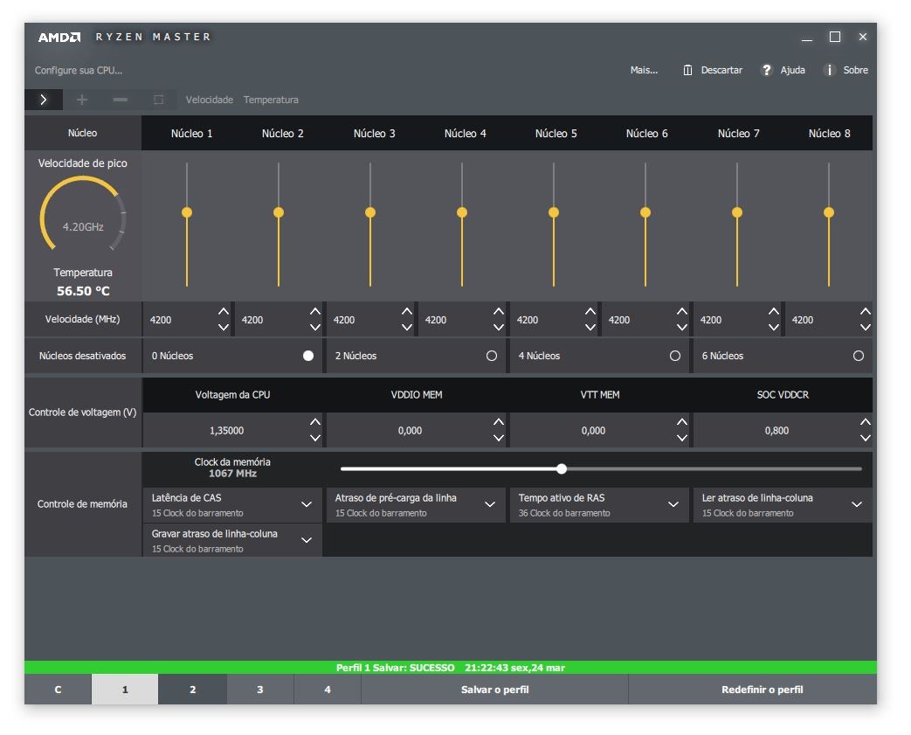Click the 56.50 °C temperature reading
This screenshot has height=735, width=911.
83,291
